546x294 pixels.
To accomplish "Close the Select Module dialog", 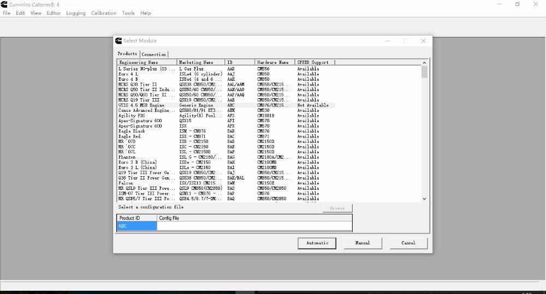I will coord(423,41).
